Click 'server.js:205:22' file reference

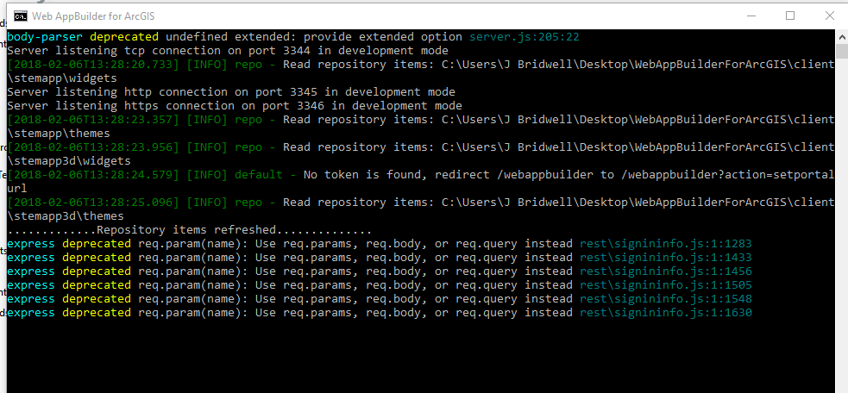click(x=524, y=37)
